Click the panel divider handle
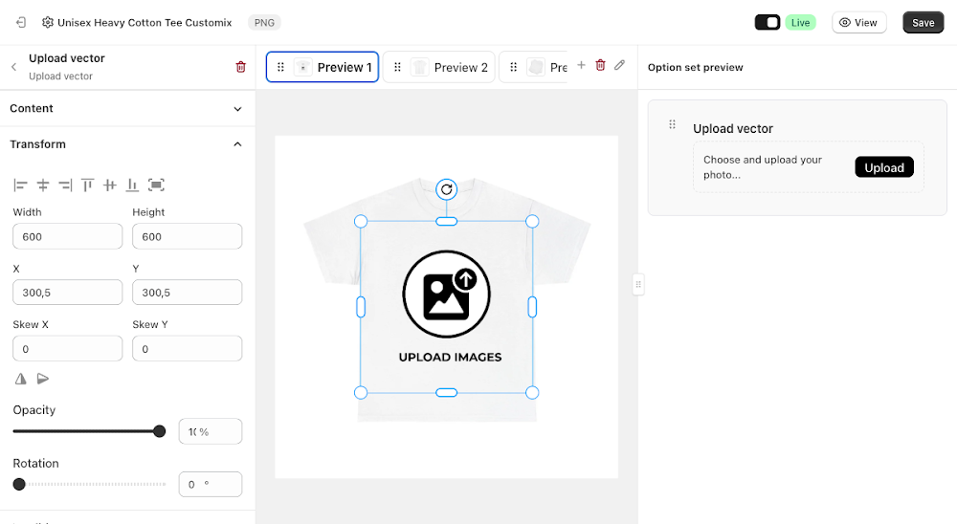The height and width of the screenshot is (524, 957). 638,284
